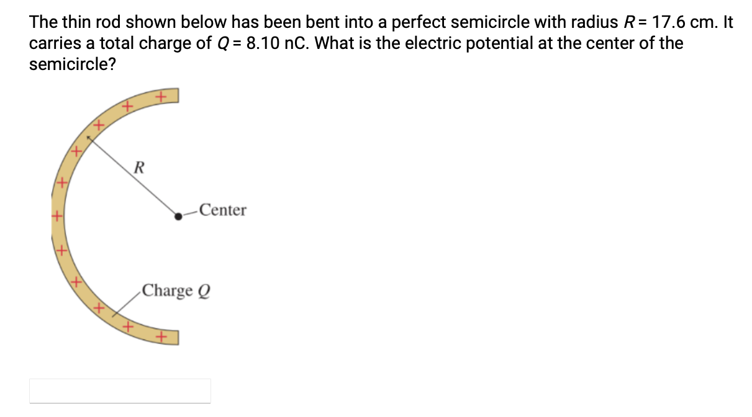The width and height of the screenshot is (752, 417).
Task: Click the plus sign on the rod's top flat end
Action: [x=160, y=97]
